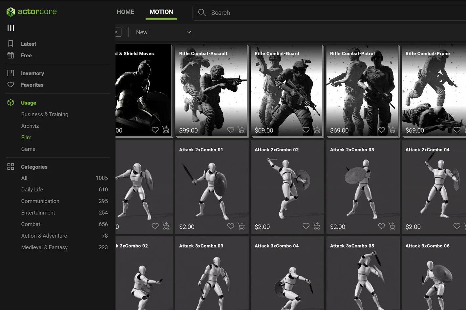Select the Communication category
This screenshot has width=466, height=310.
[x=40, y=201]
